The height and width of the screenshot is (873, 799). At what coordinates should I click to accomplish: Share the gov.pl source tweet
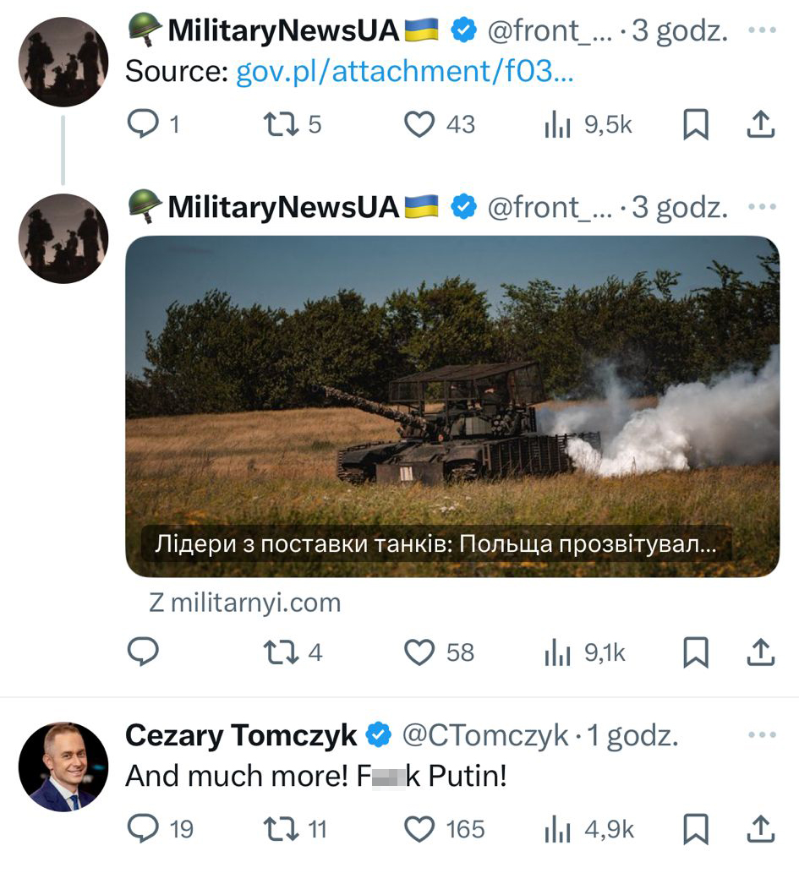pyautogui.click(x=760, y=125)
